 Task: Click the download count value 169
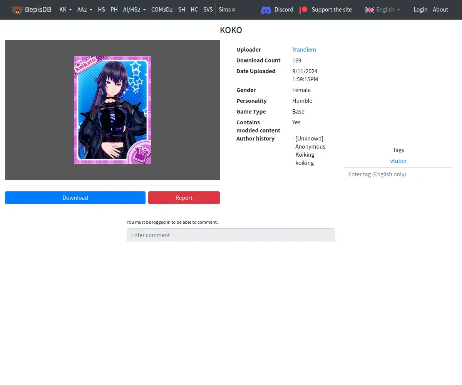click(297, 60)
